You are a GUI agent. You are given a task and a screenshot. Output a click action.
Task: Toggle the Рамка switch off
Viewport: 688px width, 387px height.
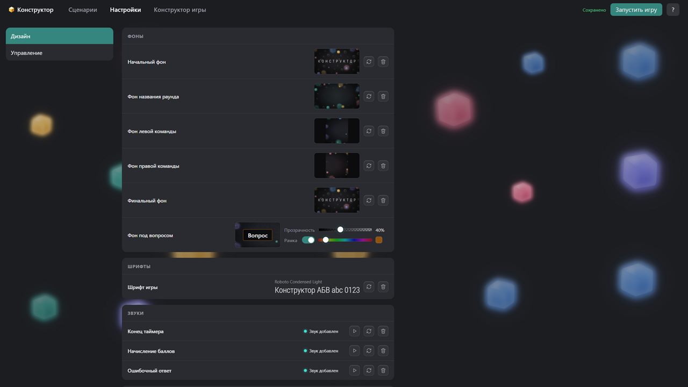pos(308,240)
